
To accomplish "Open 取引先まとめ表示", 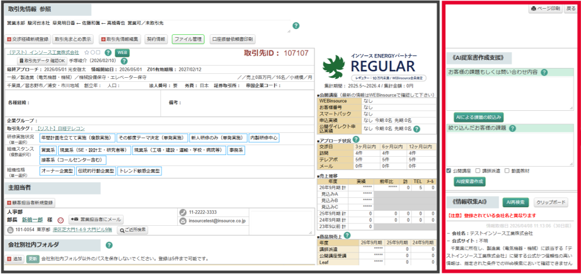I will point(73,39).
